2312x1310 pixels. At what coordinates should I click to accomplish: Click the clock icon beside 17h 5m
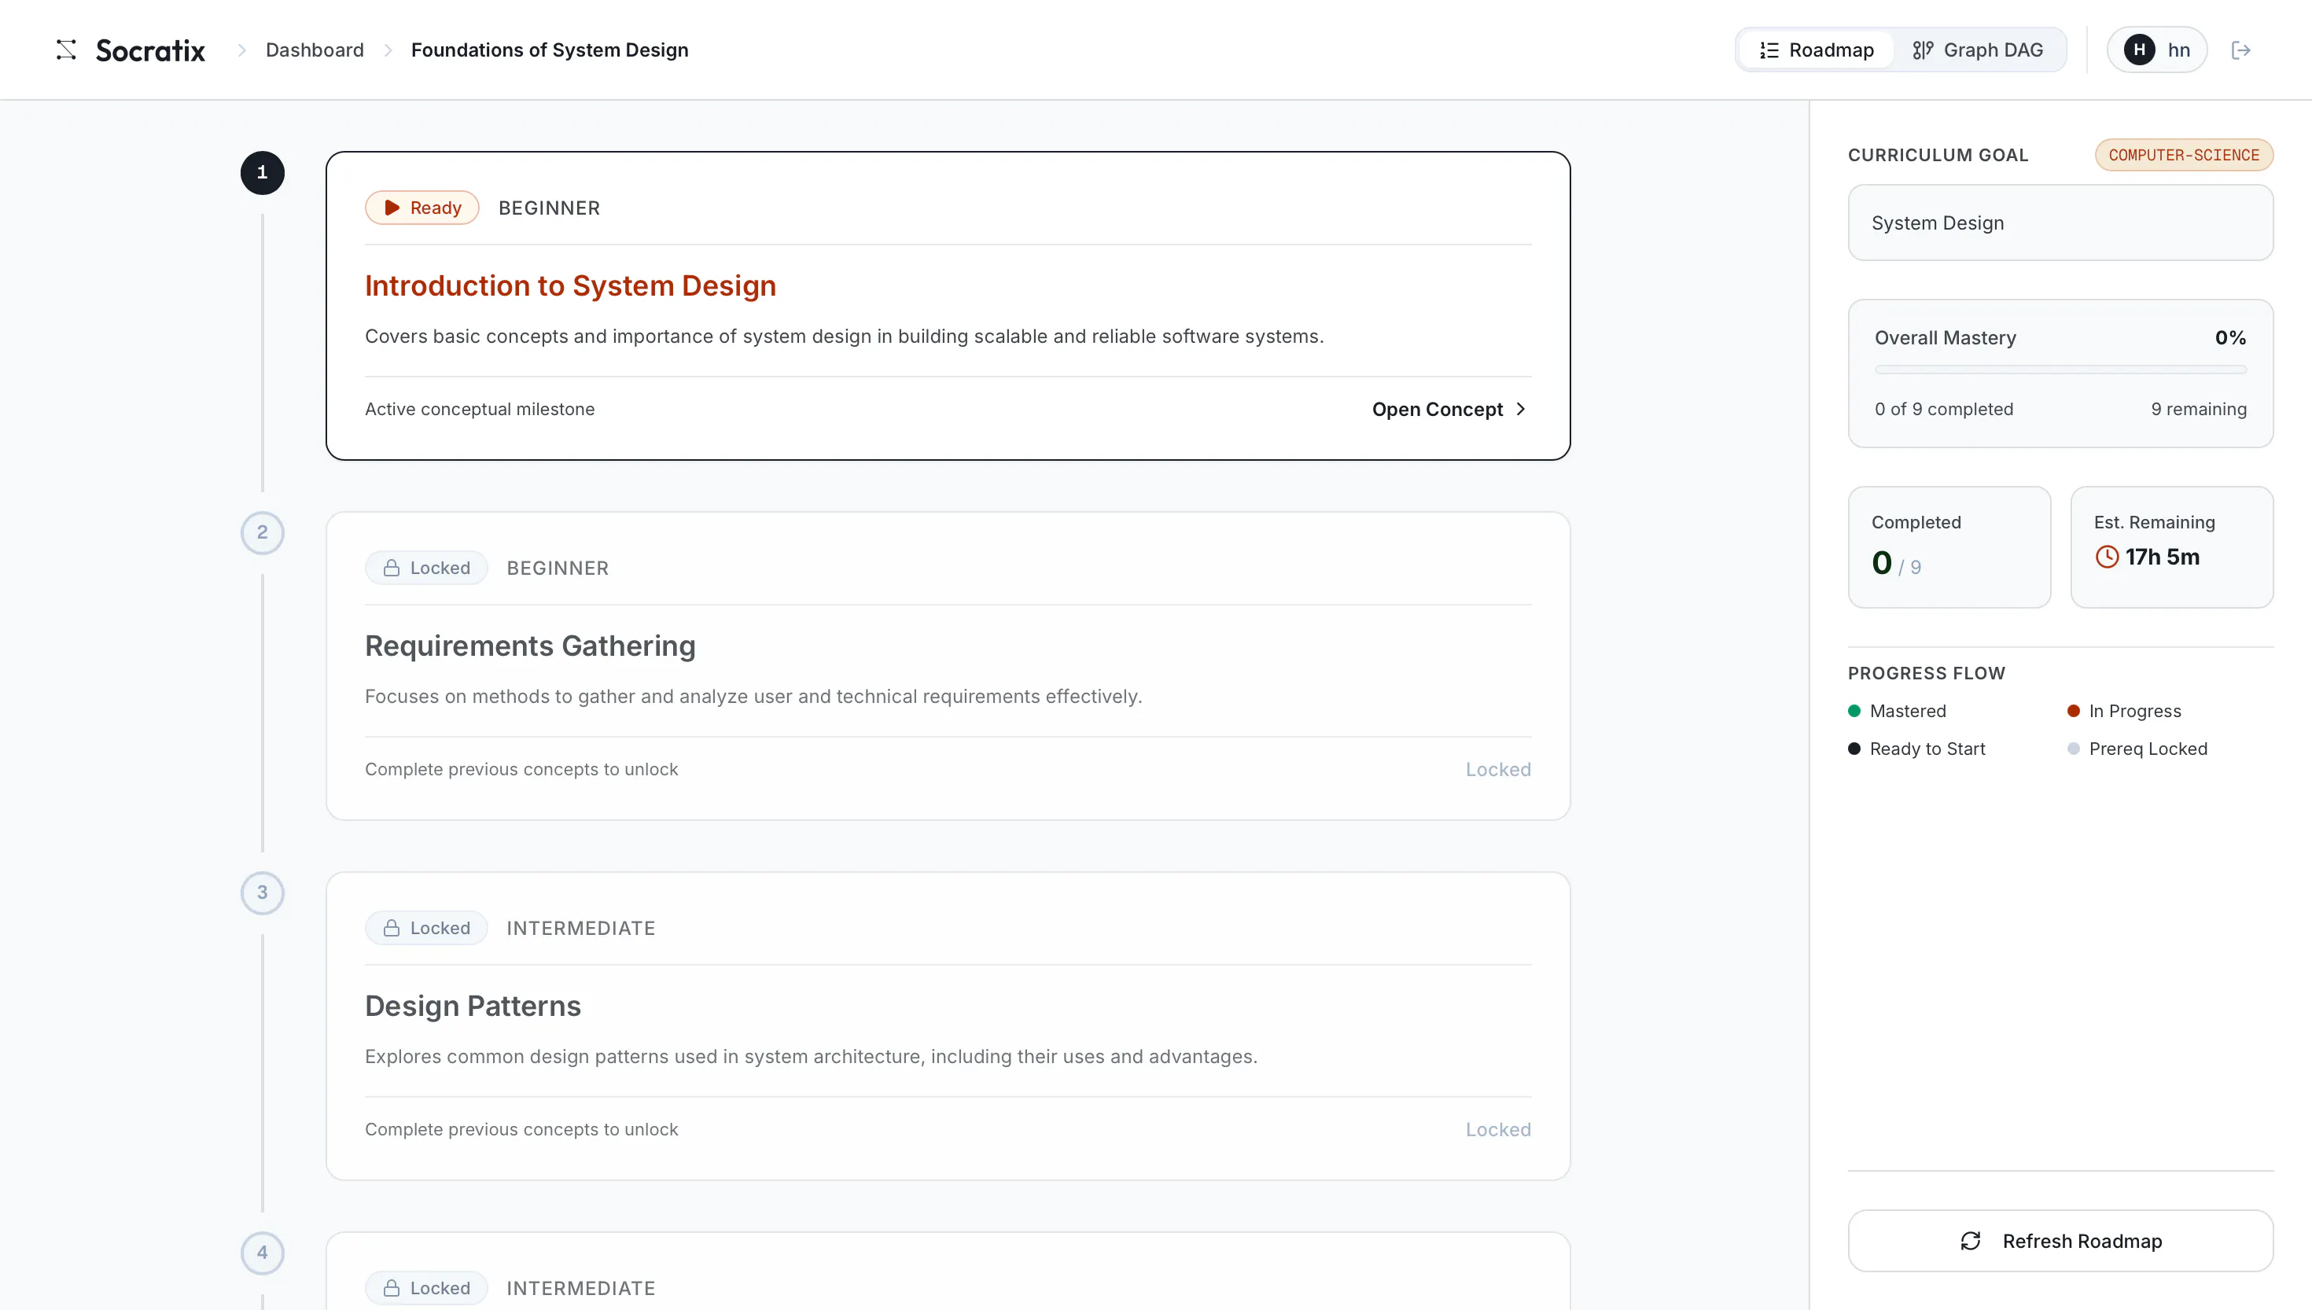click(x=2107, y=557)
